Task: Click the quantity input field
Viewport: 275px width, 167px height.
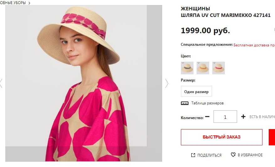Action: click(225, 117)
